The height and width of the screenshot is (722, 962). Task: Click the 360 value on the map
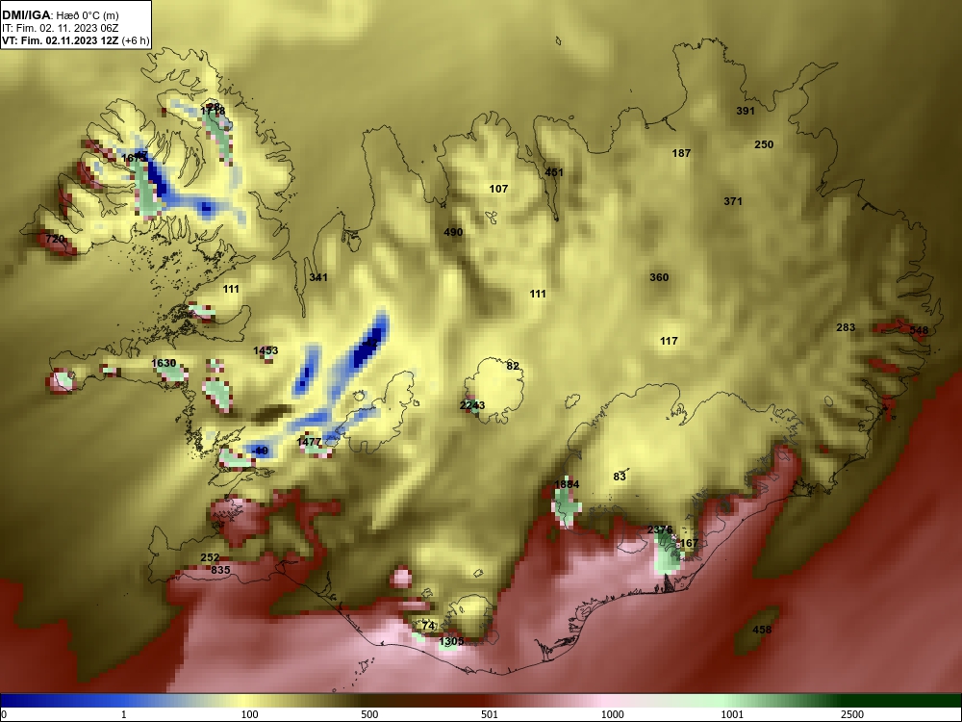point(659,277)
